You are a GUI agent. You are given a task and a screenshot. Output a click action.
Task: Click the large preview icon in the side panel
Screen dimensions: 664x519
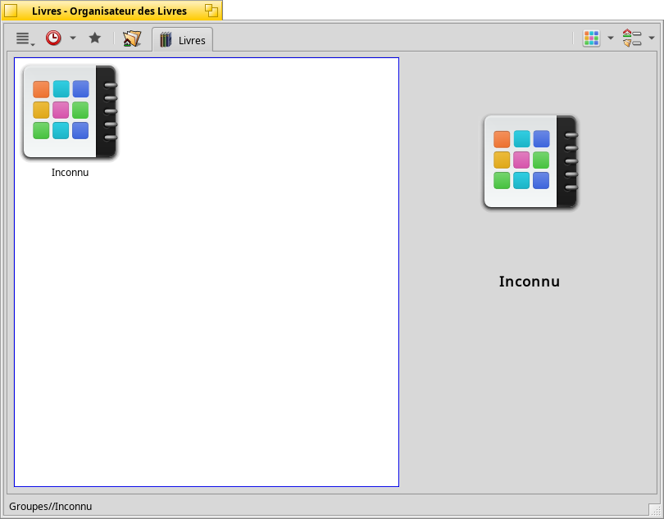pos(530,162)
